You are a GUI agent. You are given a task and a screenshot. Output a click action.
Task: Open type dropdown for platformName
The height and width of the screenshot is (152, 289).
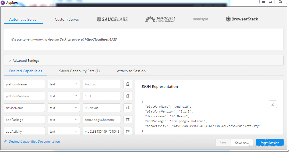point(64,84)
